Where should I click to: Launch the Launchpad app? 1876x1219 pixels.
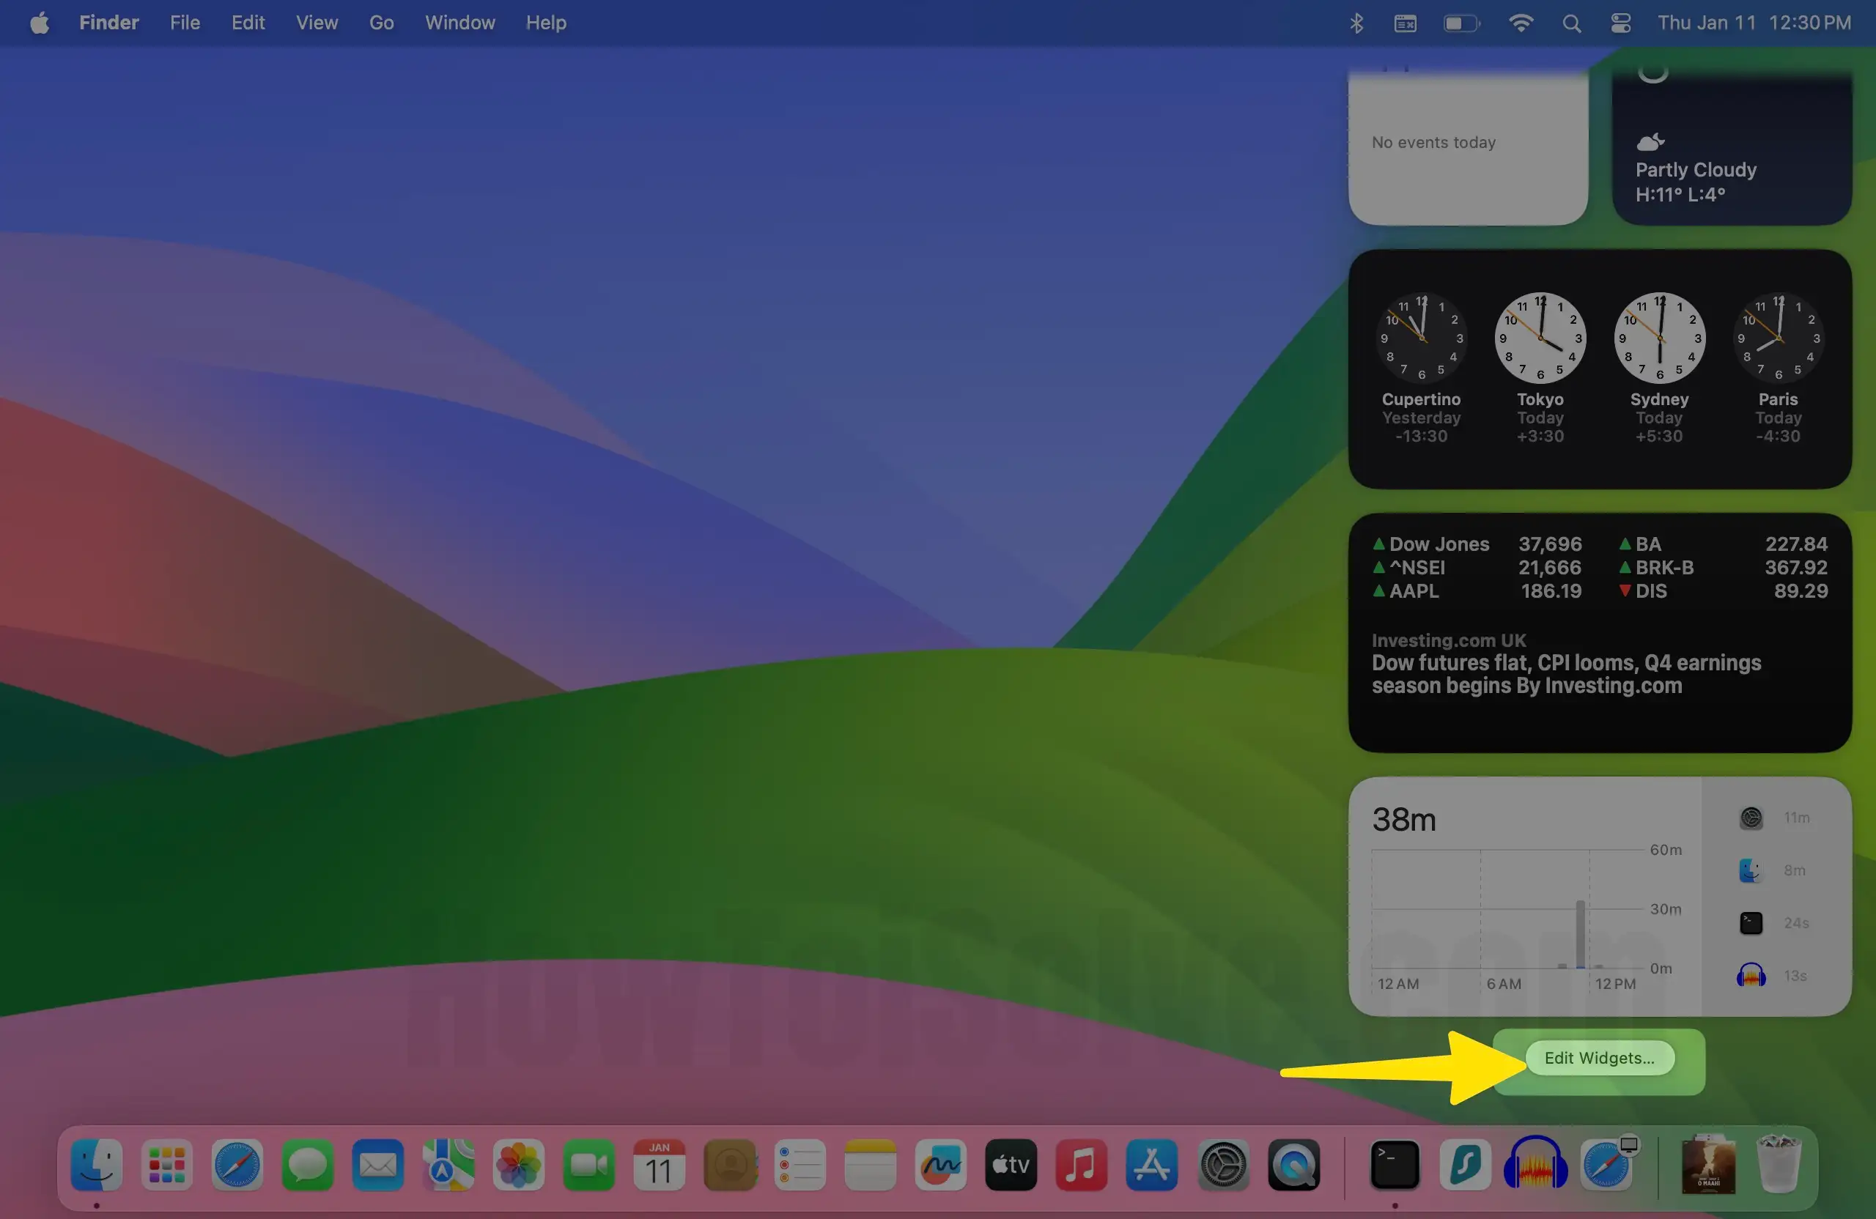tap(166, 1165)
